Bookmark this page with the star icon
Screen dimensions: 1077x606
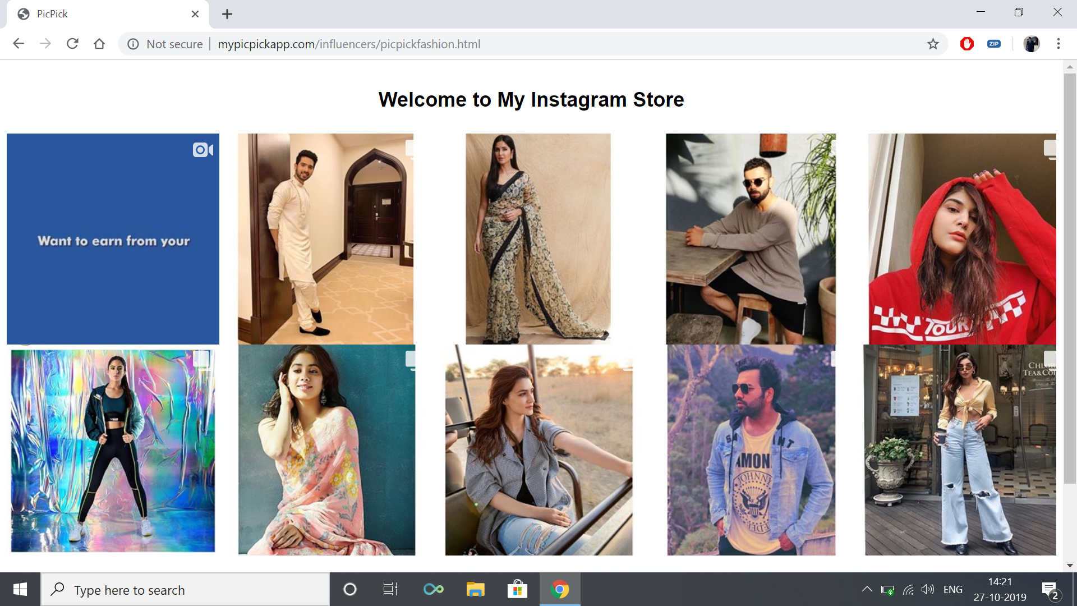click(933, 44)
